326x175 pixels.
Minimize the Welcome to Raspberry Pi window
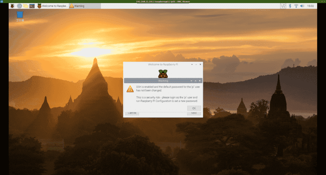(192, 64)
